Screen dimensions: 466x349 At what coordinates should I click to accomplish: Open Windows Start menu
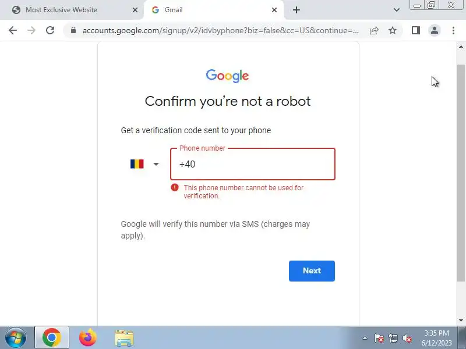point(16,338)
